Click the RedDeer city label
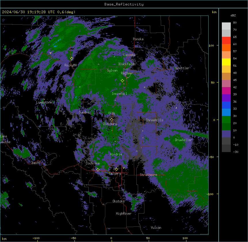This screenshot has height=242, width=248. point(127,73)
